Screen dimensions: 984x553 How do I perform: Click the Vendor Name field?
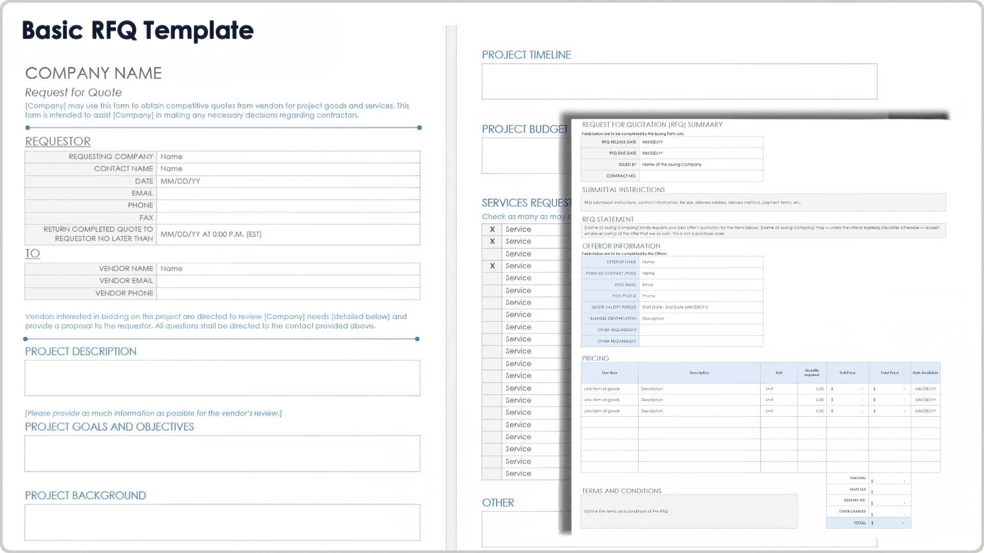pos(288,269)
